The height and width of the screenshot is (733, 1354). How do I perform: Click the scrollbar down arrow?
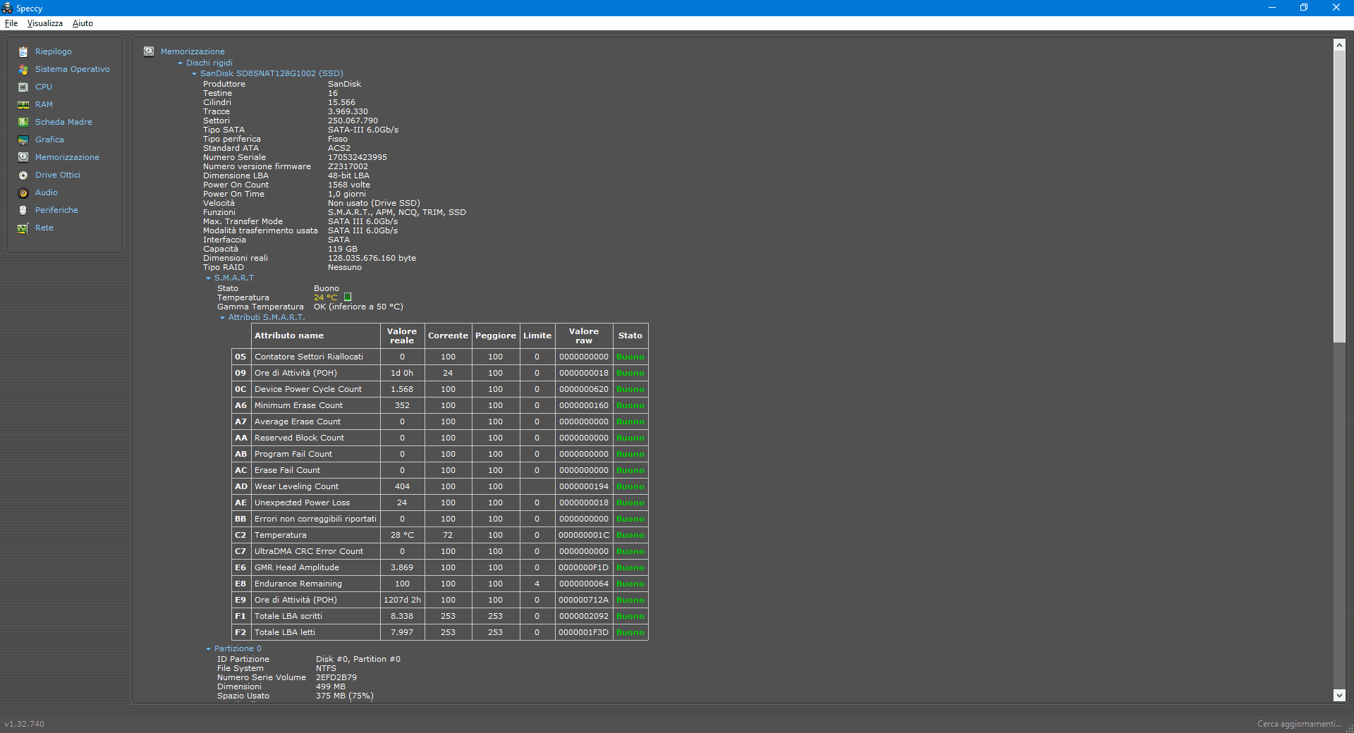point(1339,695)
